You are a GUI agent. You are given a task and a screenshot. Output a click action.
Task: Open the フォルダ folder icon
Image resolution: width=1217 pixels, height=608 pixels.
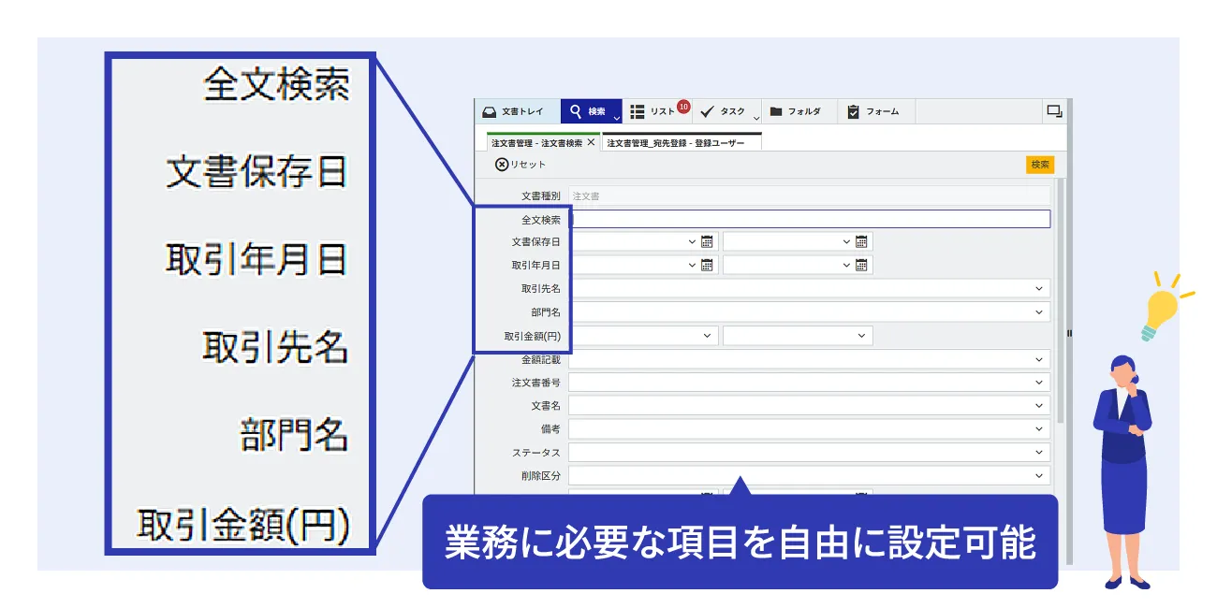776,111
